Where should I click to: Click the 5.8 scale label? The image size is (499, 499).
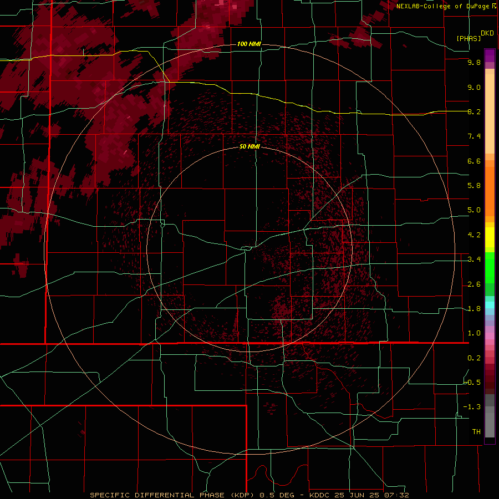pos(474,186)
